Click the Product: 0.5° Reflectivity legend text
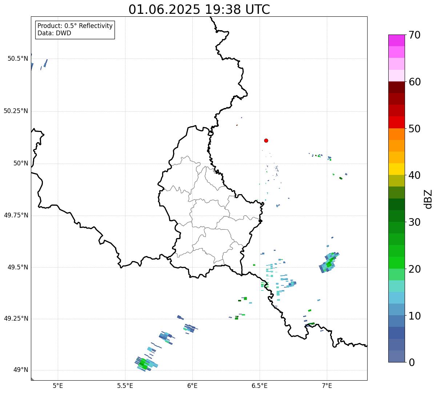 point(75,26)
